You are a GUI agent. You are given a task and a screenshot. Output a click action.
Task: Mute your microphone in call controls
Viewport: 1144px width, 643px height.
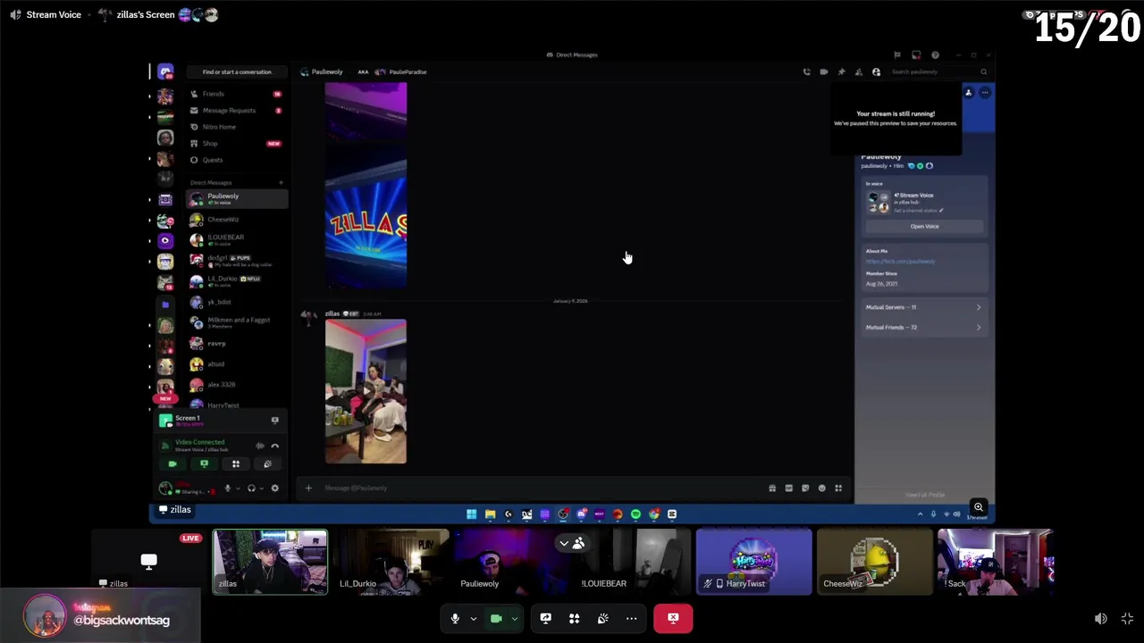point(455,618)
